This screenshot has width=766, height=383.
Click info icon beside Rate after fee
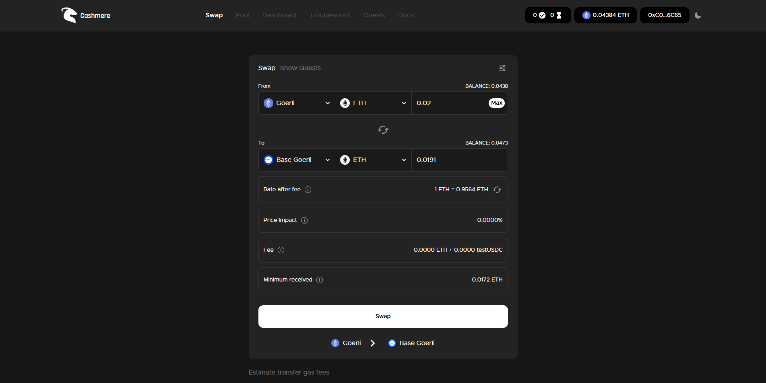pos(308,190)
